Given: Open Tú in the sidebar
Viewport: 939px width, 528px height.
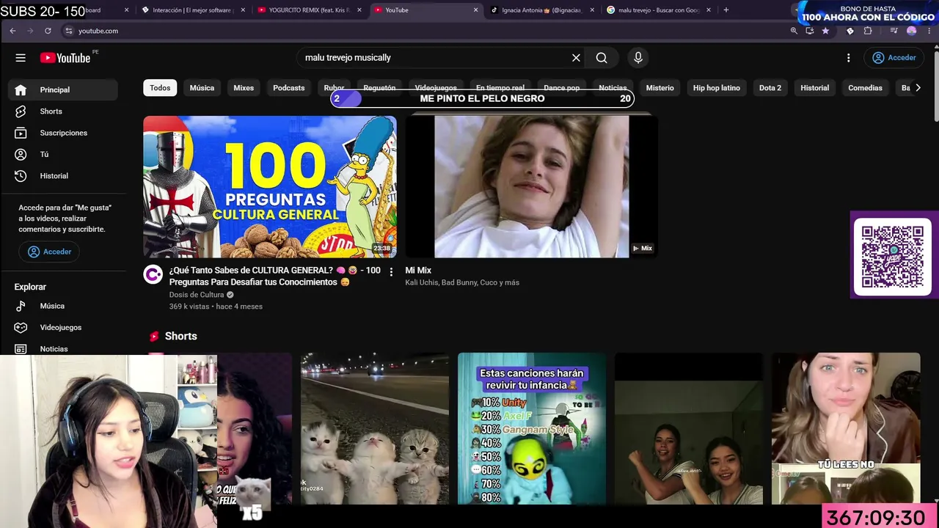Looking at the screenshot, I should (x=63, y=155).
